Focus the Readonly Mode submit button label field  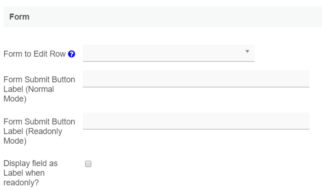tap(196, 120)
